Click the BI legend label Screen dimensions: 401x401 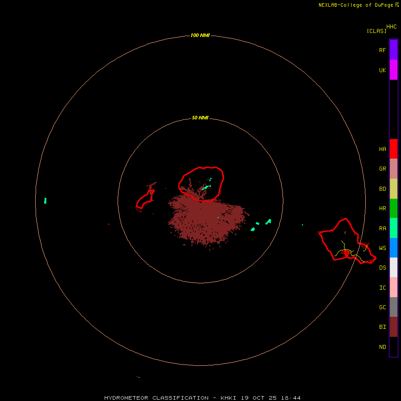[382, 327]
